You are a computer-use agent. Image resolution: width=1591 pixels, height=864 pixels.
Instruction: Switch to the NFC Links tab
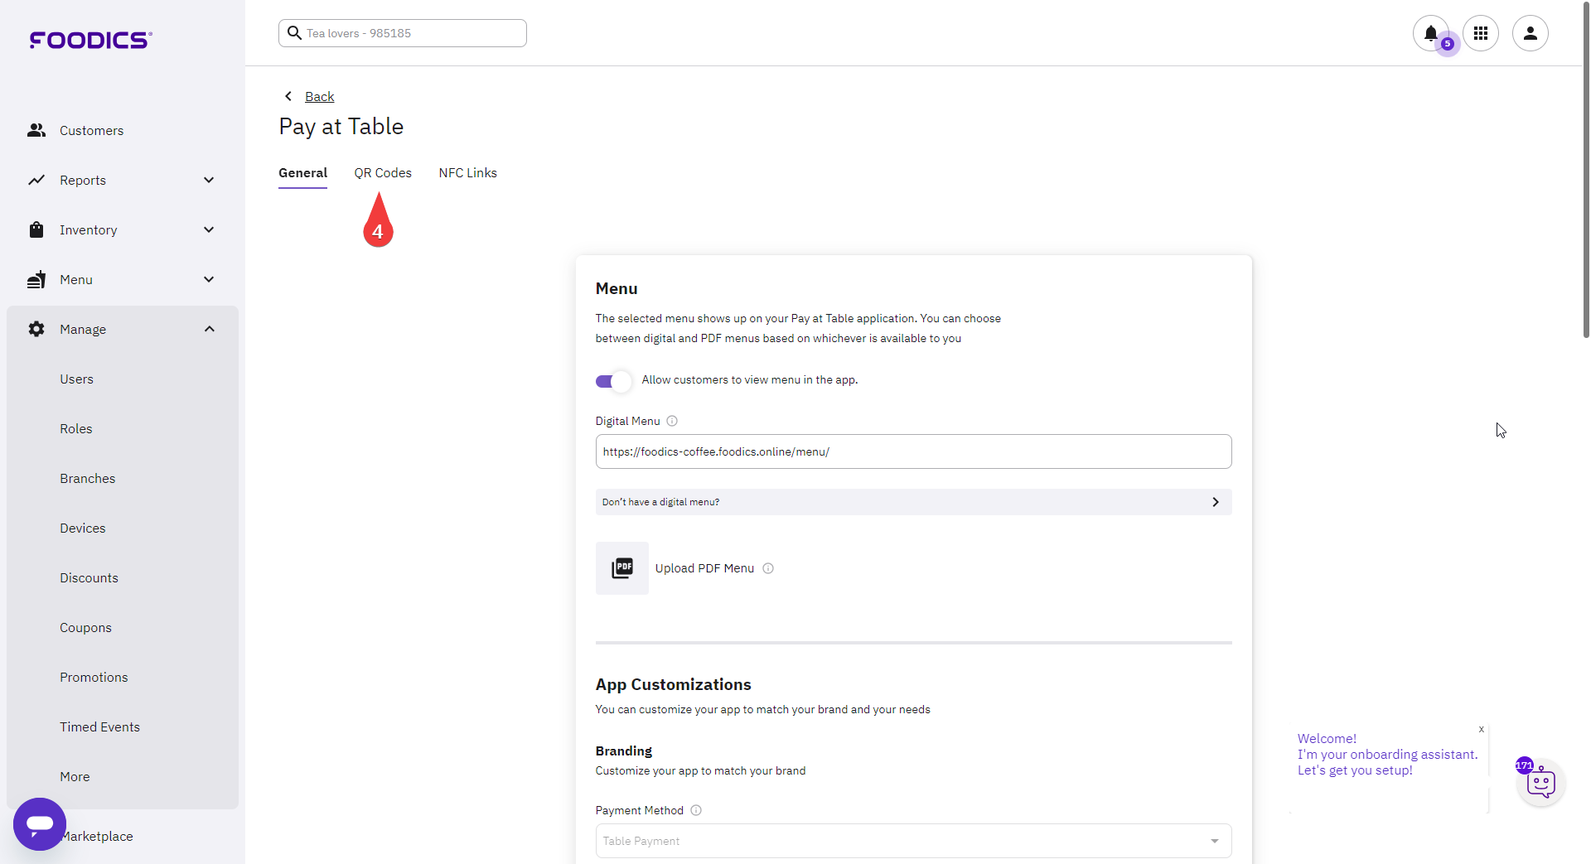tap(467, 173)
